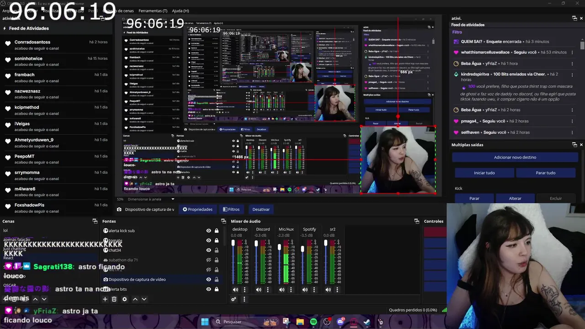The height and width of the screenshot is (329, 585).
Task: Mute the desktop audio channel
Action: click(235, 289)
